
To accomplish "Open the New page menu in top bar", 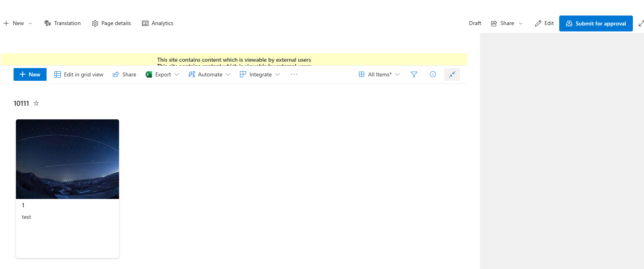I will [x=18, y=23].
